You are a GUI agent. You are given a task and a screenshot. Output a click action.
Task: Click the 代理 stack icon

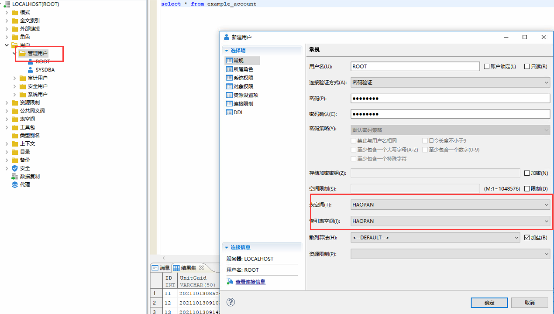[x=15, y=184]
